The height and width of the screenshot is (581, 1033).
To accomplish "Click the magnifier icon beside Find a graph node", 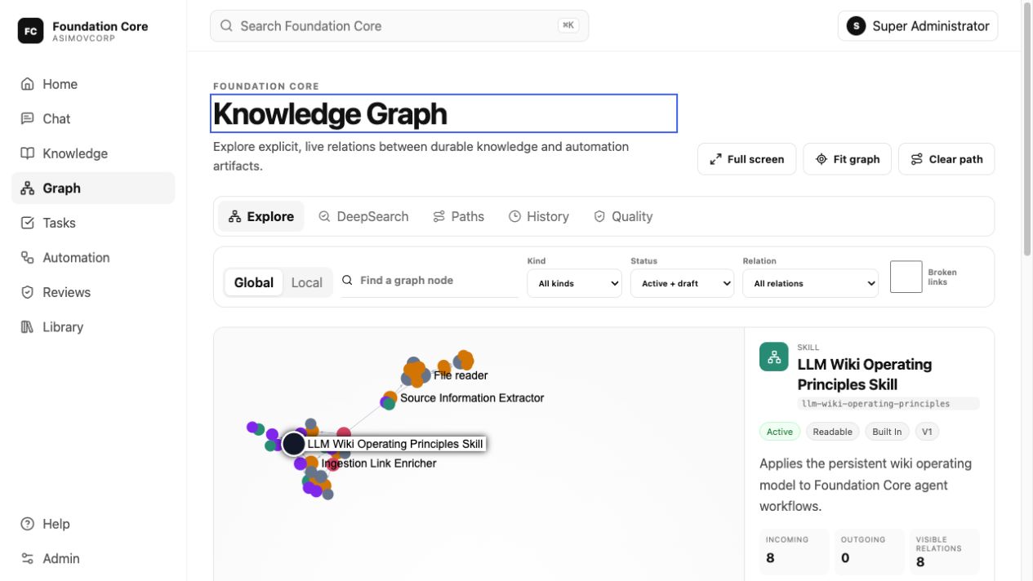I will coord(347,280).
